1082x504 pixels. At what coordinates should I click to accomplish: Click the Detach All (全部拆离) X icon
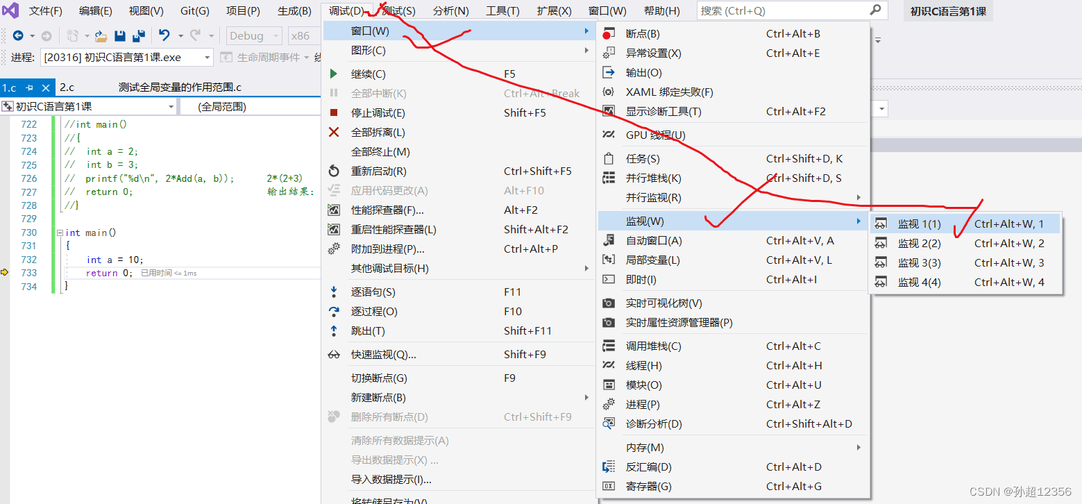[334, 132]
